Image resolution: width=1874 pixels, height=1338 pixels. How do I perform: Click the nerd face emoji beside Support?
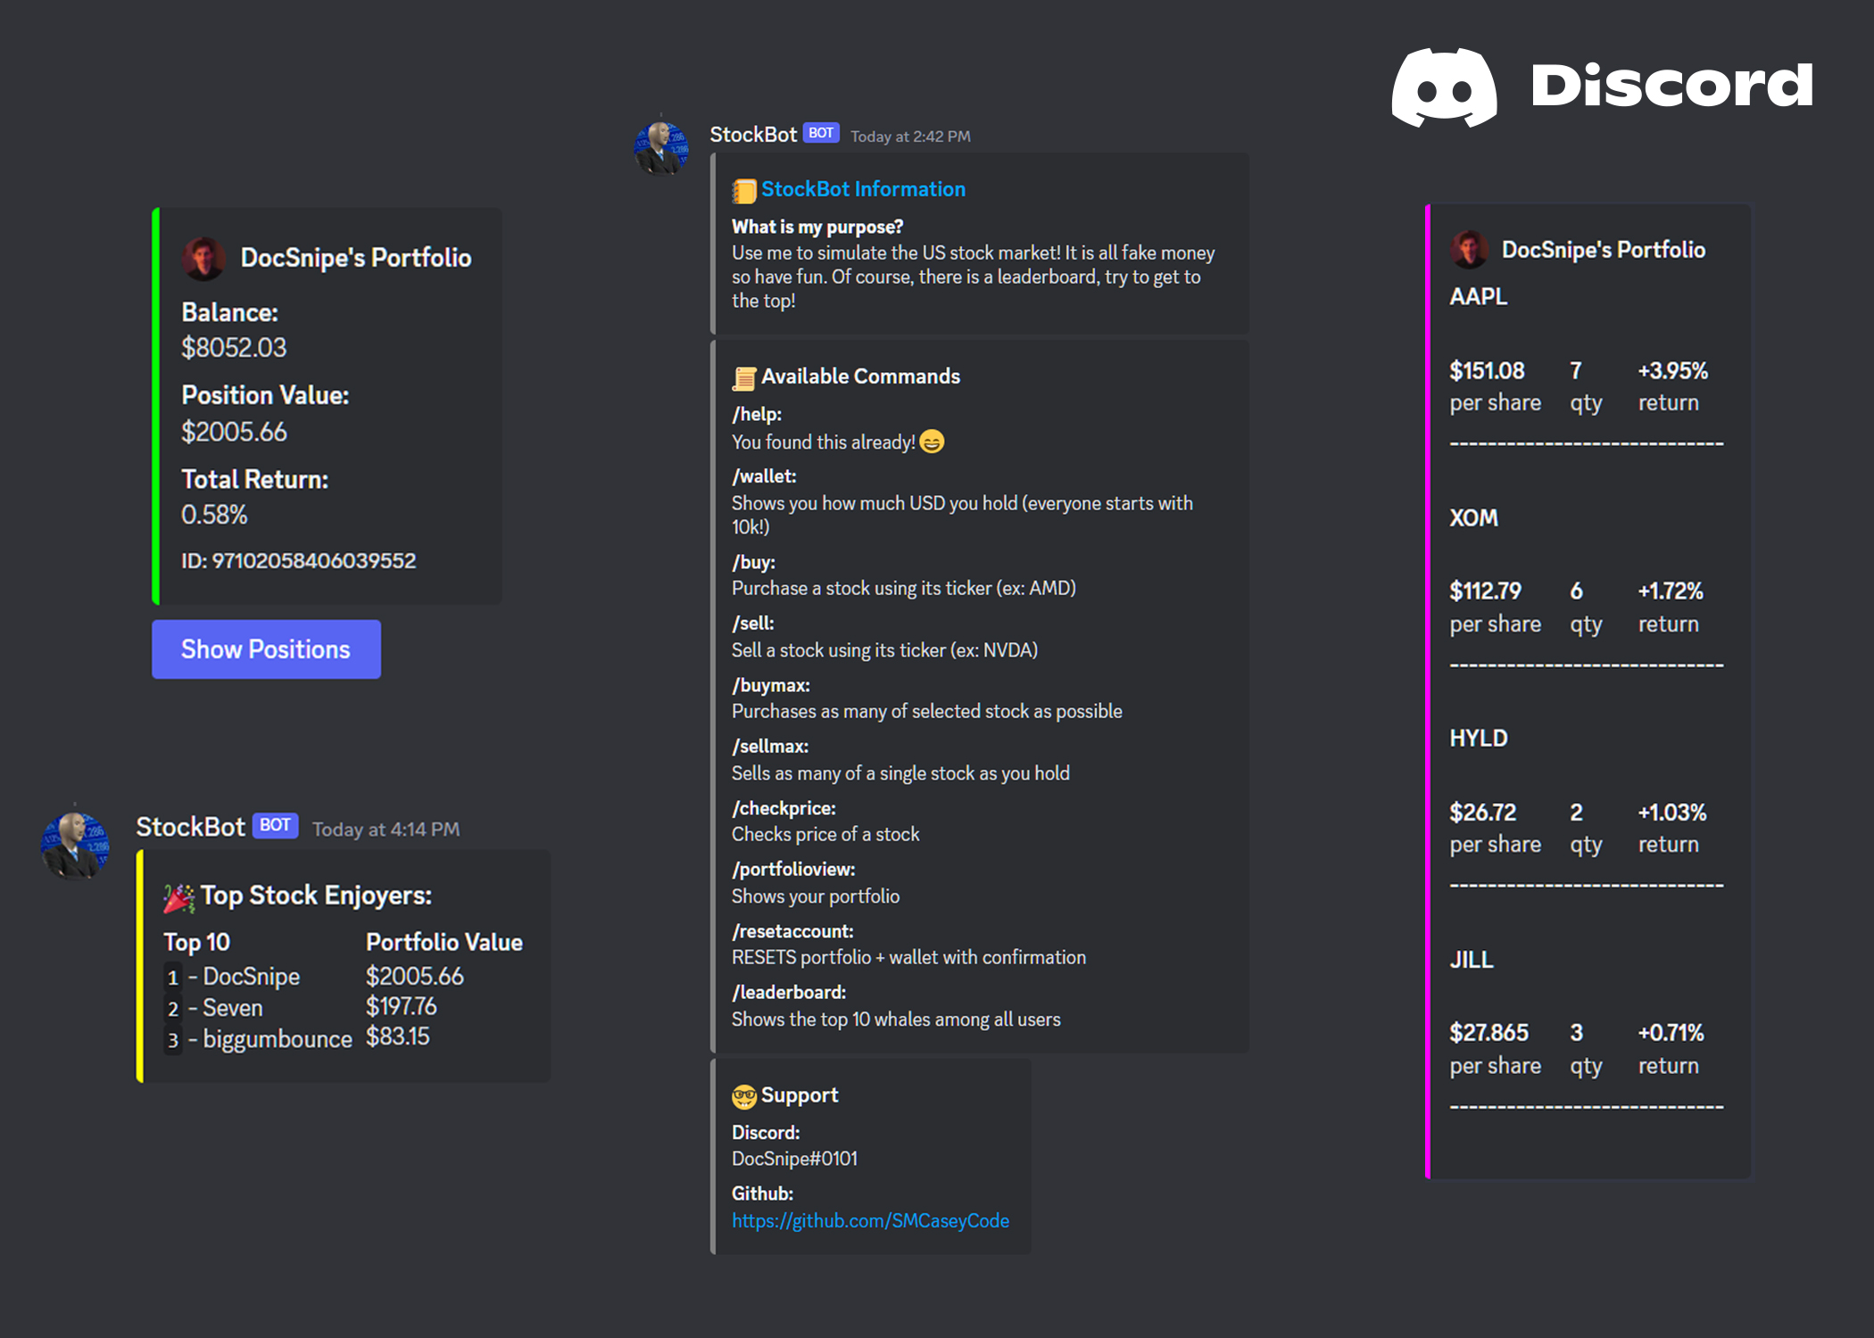(744, 1096)
